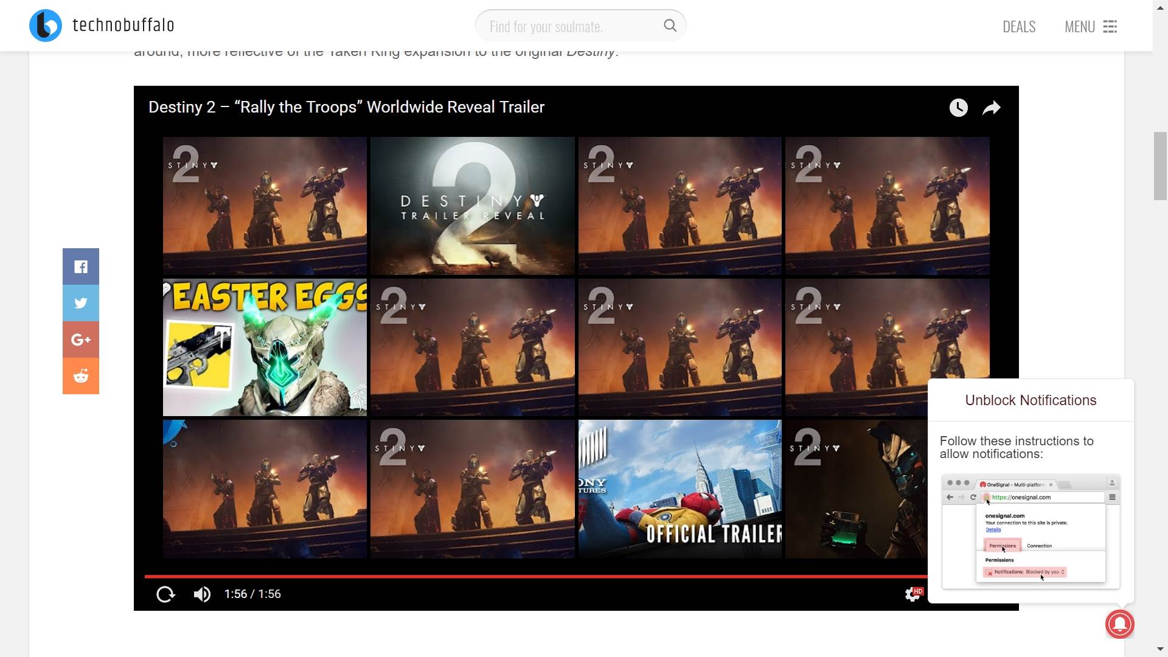Click the technobuffalo logo icon
This screenshot has height=657, width=1168.
[x=46, y=26]
